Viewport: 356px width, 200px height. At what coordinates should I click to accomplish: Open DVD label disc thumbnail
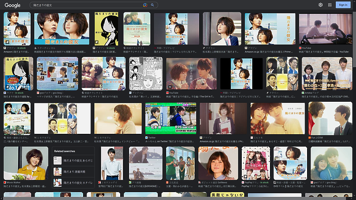[290, 163]
